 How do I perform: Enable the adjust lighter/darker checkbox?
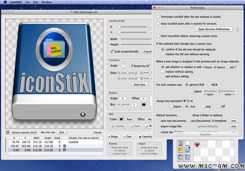point(191,91)
